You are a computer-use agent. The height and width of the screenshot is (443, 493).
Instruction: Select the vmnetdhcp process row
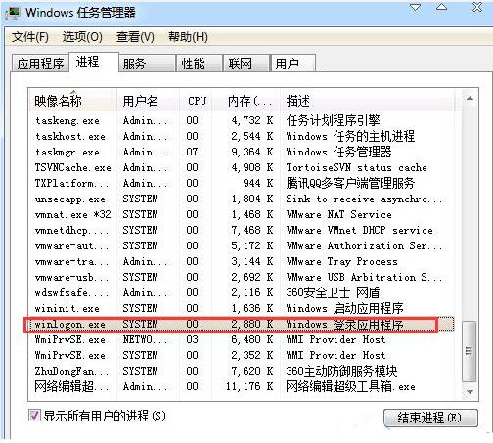[x=242, y=230]
